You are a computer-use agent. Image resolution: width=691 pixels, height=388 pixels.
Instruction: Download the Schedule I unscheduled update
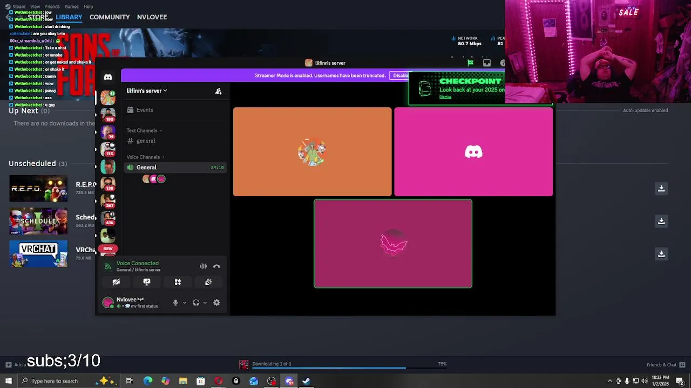coord(661,221)
